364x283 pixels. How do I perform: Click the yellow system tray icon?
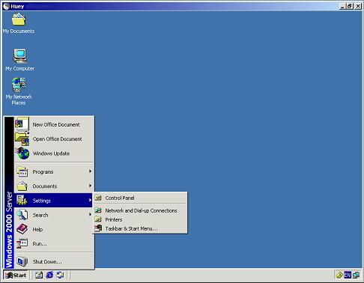click(x=339, y=275)
